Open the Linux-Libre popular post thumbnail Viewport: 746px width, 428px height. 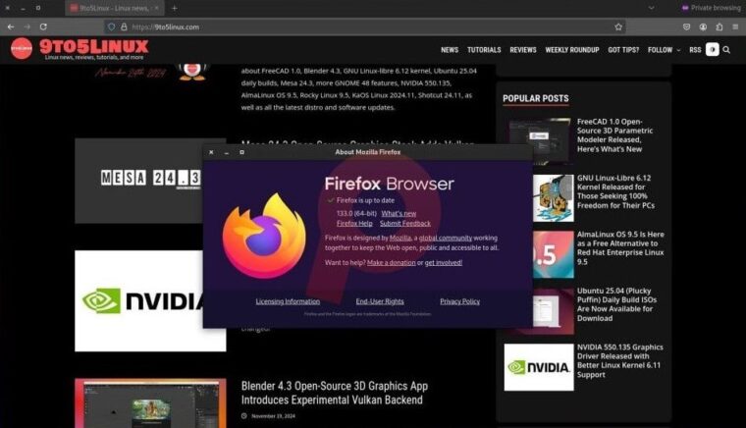tap(554, 198)
